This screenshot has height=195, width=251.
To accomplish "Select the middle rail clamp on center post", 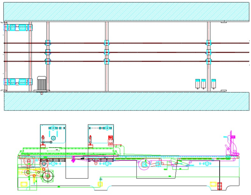I will click(107, 52).
